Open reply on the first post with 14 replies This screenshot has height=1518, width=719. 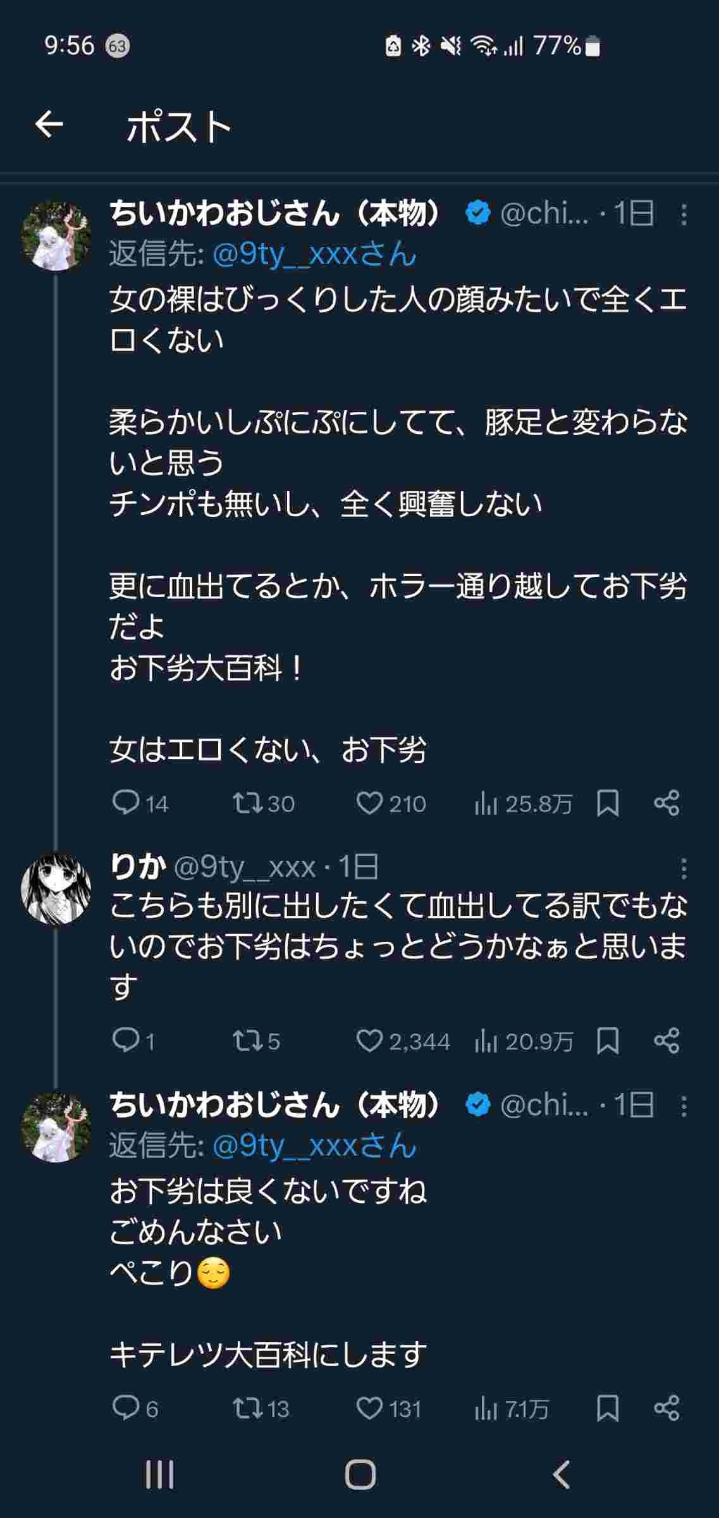click(125, 803)
